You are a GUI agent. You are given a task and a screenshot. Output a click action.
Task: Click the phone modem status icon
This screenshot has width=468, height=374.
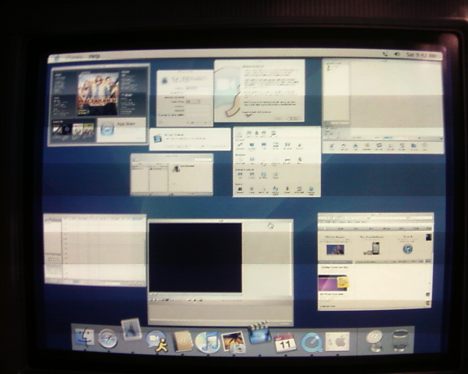pyautogui.click(x=385, y=54)
